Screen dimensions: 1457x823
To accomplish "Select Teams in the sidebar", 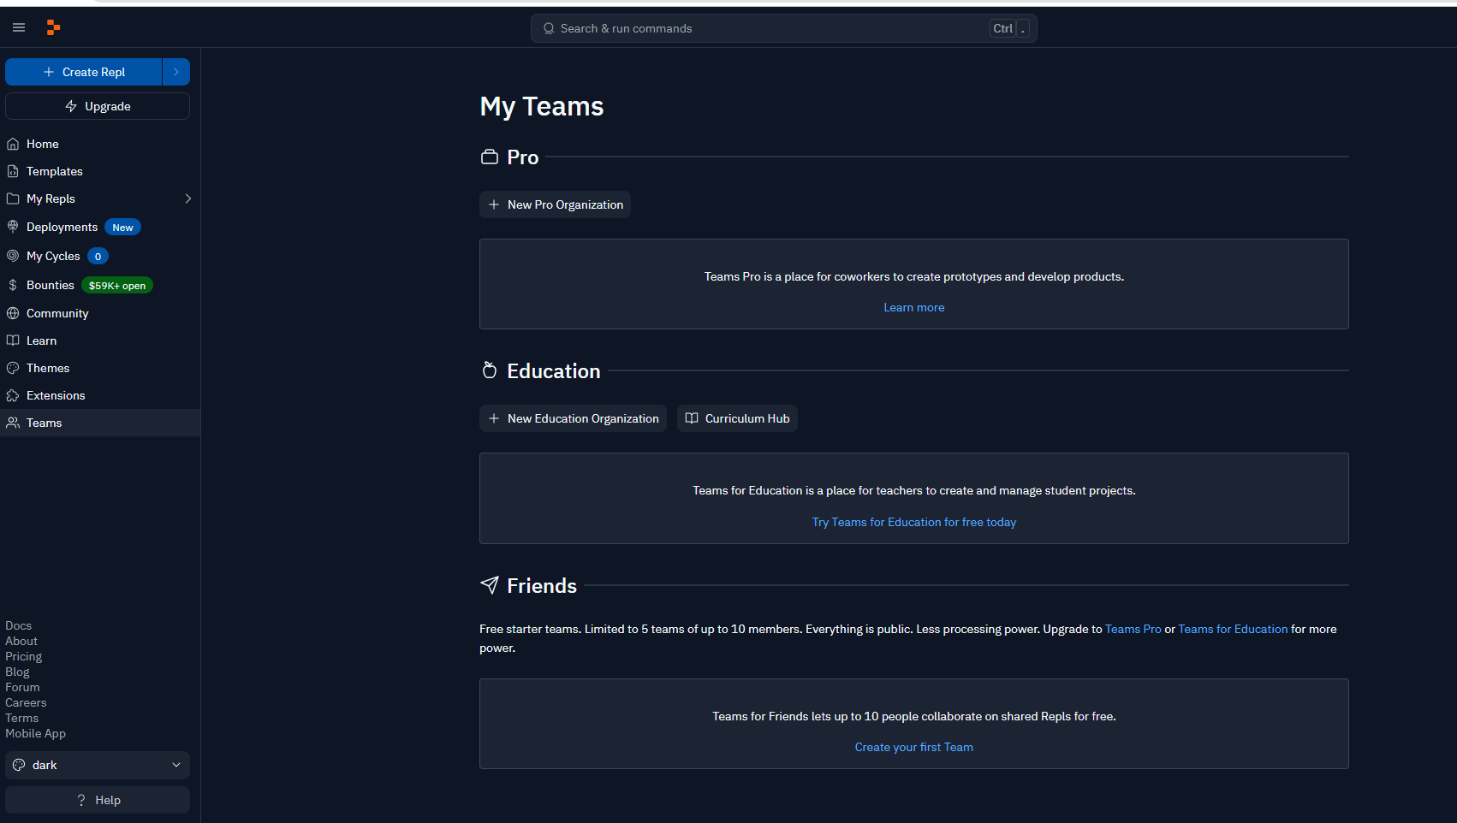I will click(100, 423).
